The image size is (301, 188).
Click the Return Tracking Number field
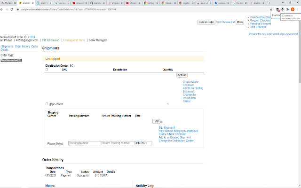pyautogui.click(x=118, y=143)
